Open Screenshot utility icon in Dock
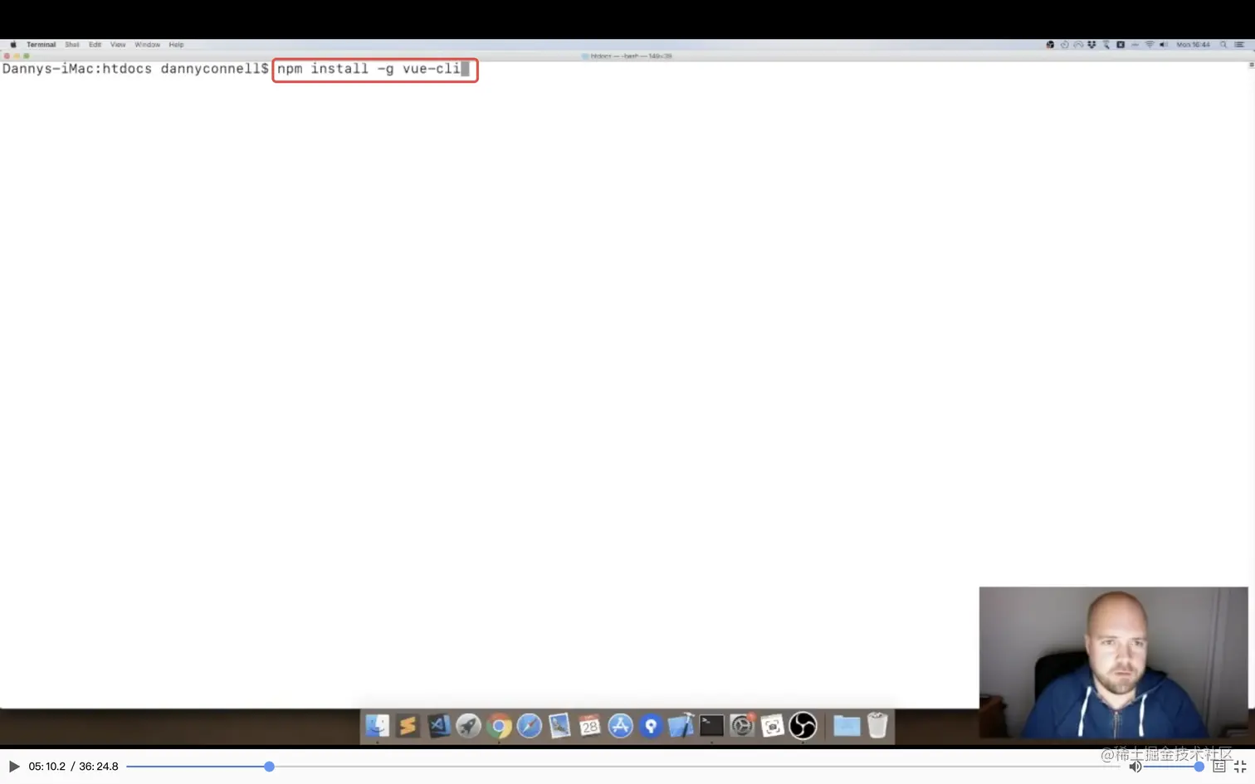Screen dimensions: 1255x784 click(772, 726)
